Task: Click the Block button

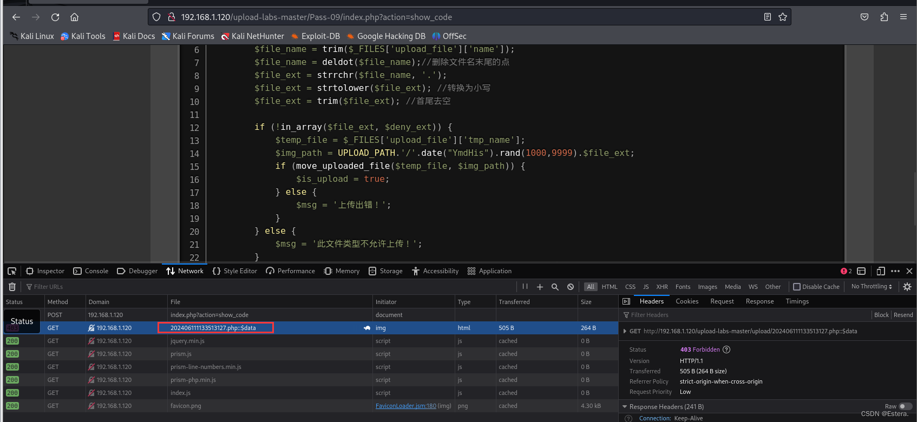Action: click(881, 315)
